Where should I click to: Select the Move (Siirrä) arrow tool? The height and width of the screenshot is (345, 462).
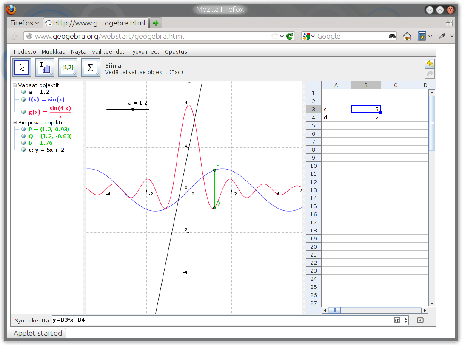pyautogui.click(x=22, y=68)
